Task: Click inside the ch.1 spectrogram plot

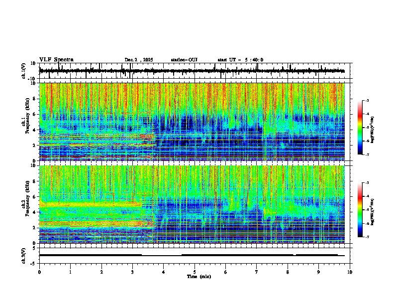Action: (x=192, y=122)
